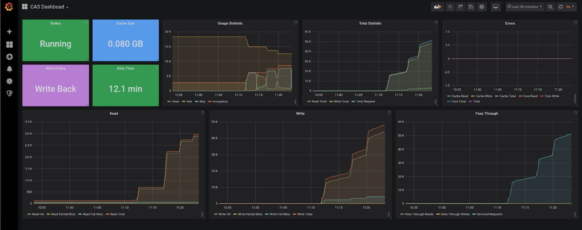Cycle view mode with the monitor icon
Screen dimensions: 582x230
[496, 7]
